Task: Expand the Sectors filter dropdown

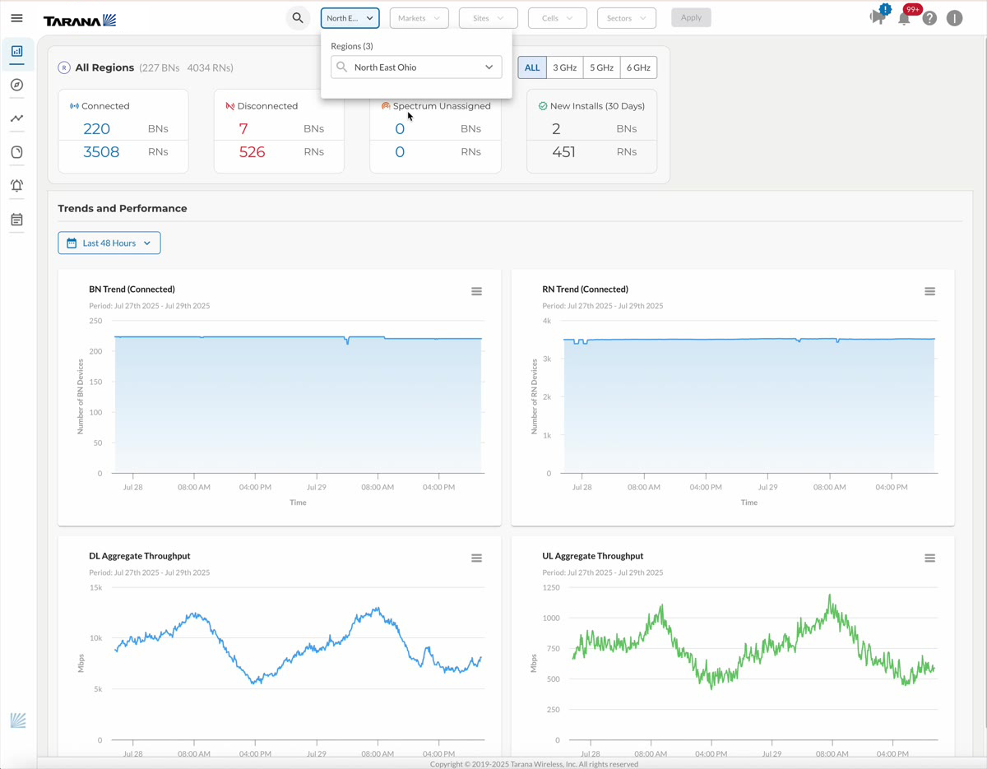Action: [626, 17]
